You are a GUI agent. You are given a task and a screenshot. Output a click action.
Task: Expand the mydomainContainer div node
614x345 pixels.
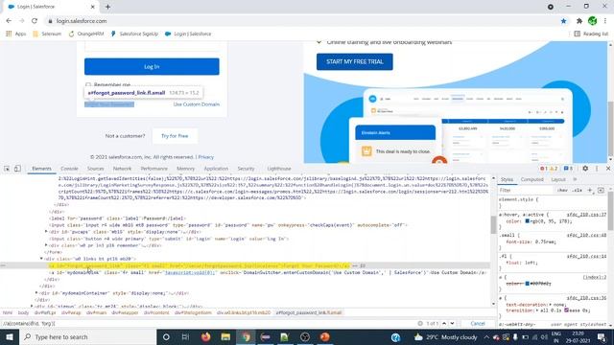click(x=36, y=292)
